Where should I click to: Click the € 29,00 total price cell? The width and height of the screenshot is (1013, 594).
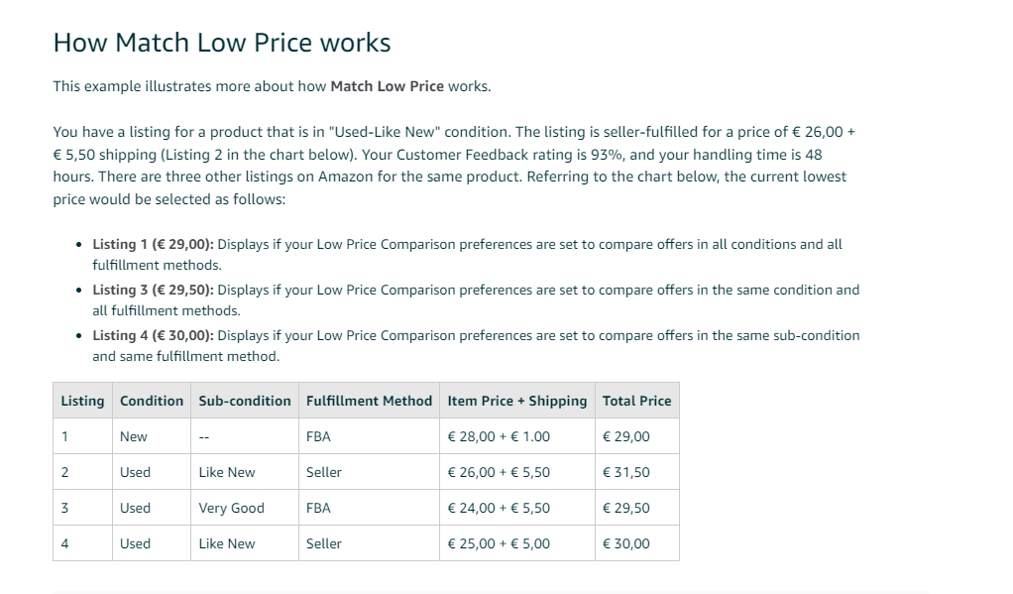(637, 436)
